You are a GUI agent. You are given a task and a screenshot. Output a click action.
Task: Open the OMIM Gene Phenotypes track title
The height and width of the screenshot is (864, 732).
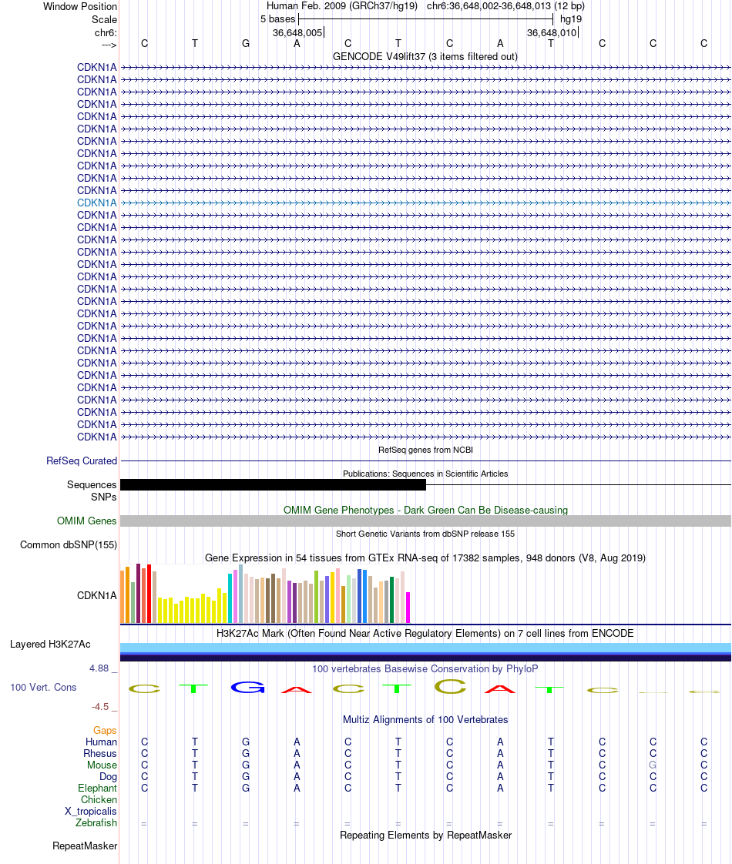[x=425, y=511]
